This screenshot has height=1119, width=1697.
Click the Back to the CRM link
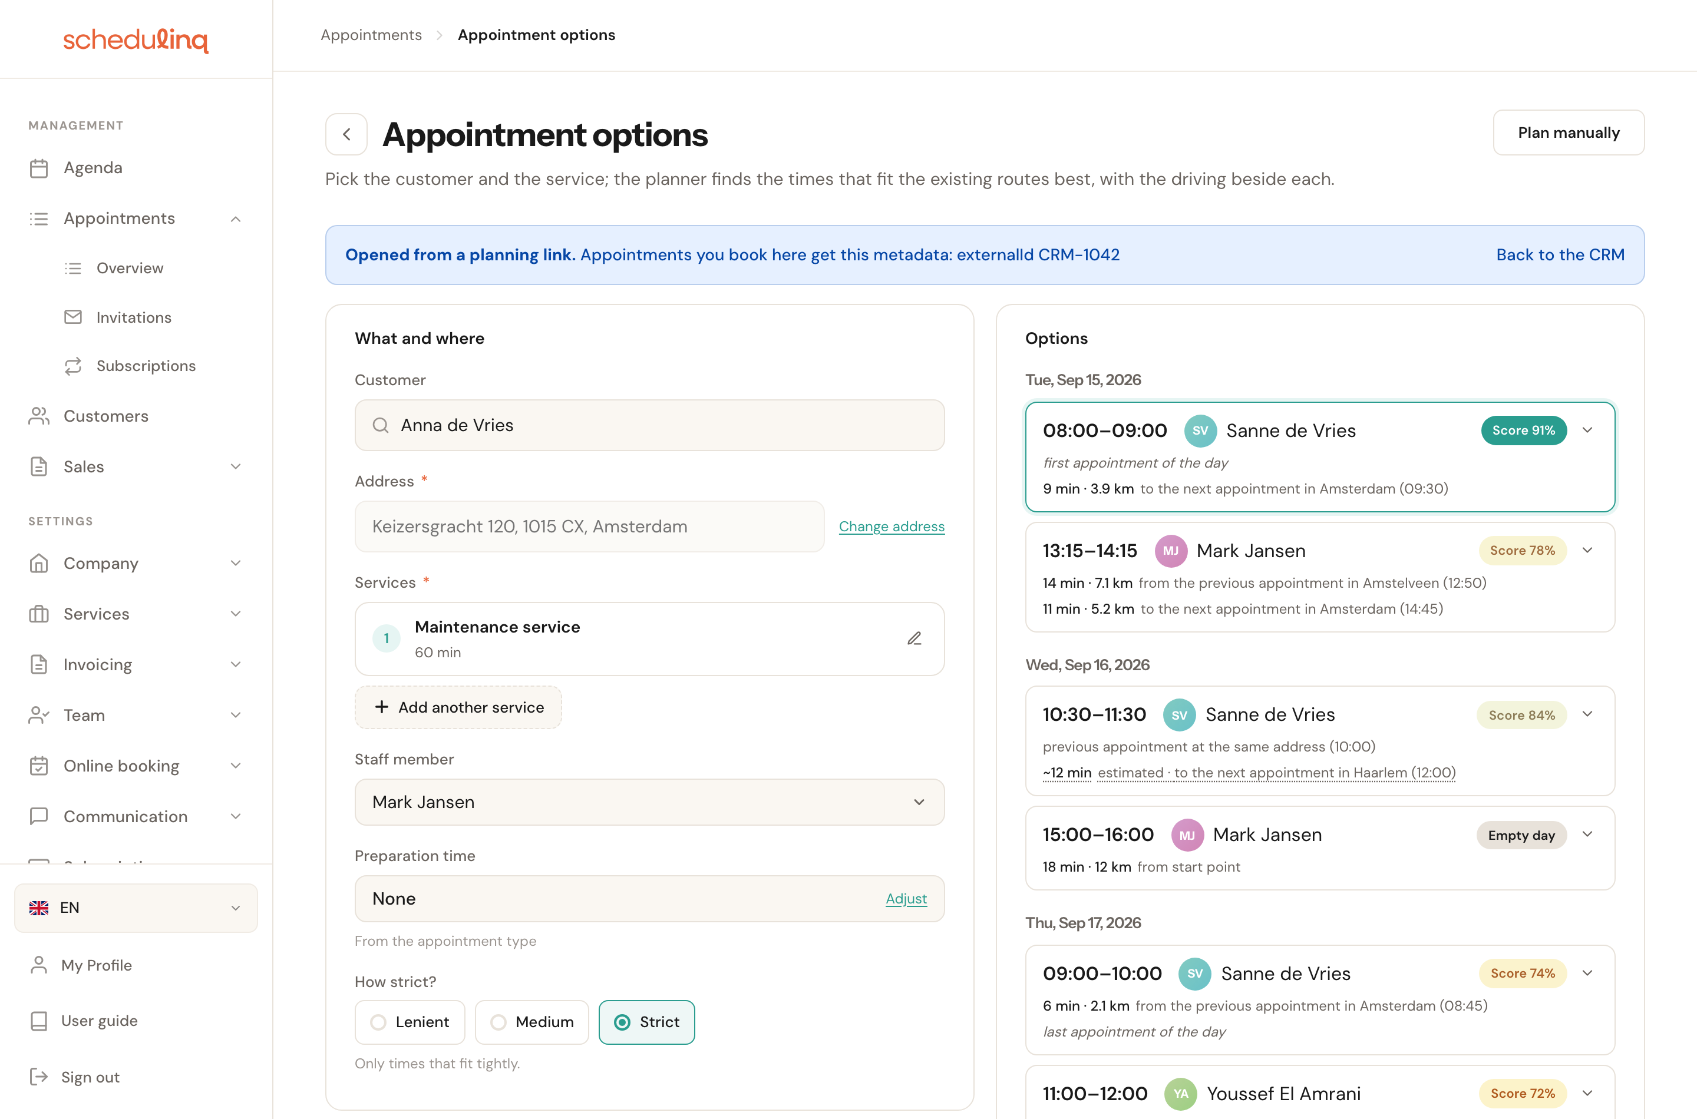point(1560,255)
